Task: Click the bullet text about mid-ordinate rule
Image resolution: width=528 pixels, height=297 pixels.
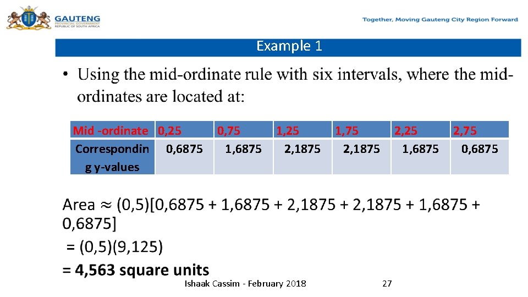Action: (x=295, y=85)
